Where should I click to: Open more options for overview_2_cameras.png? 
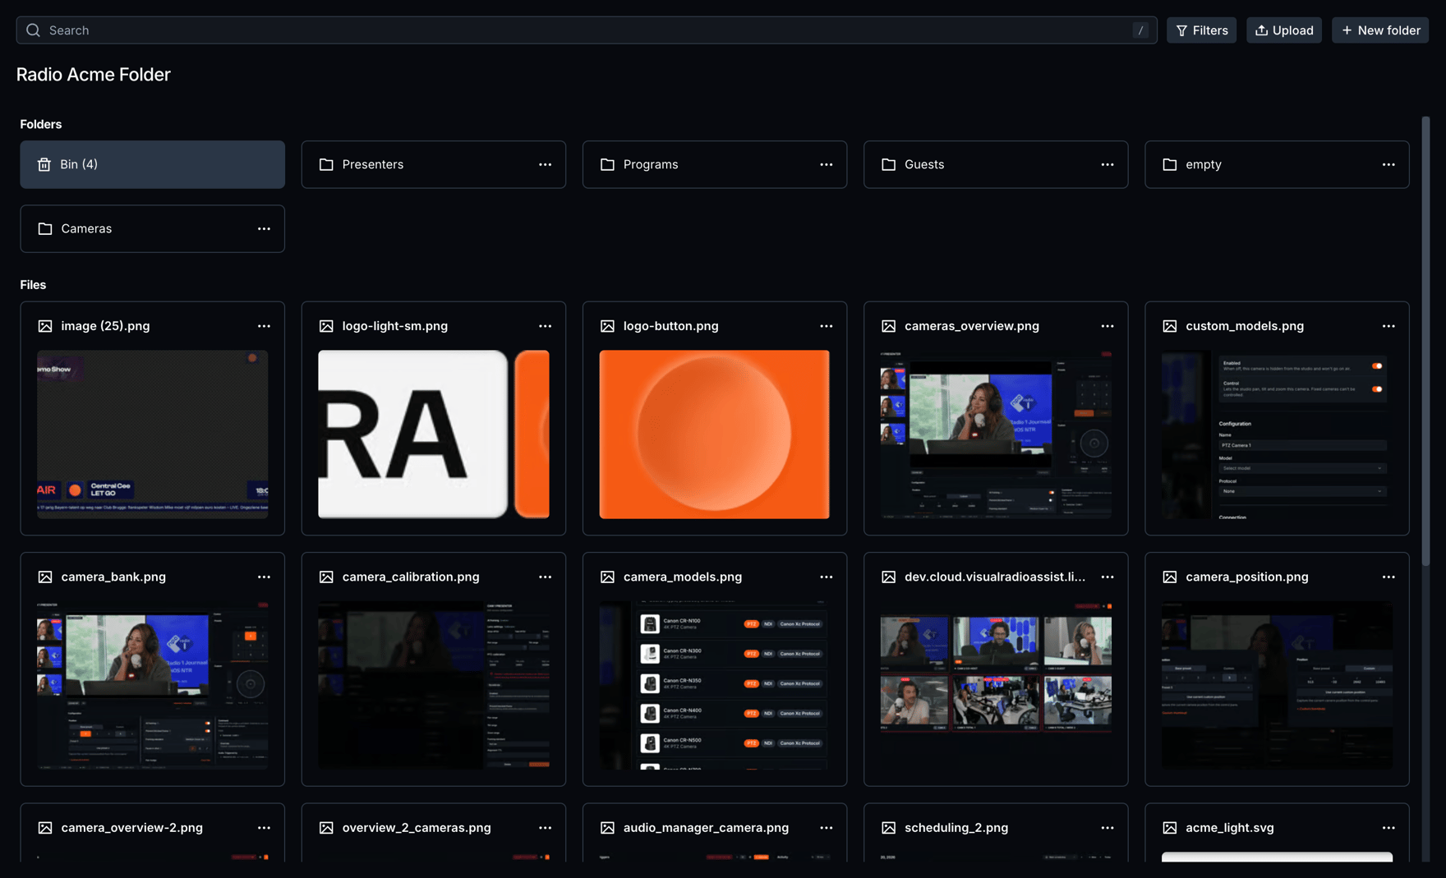545,828
